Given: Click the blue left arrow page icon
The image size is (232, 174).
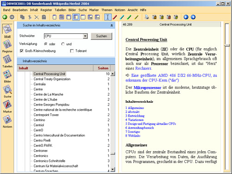Looking at the screenshot, I should (x=186, y=17).
